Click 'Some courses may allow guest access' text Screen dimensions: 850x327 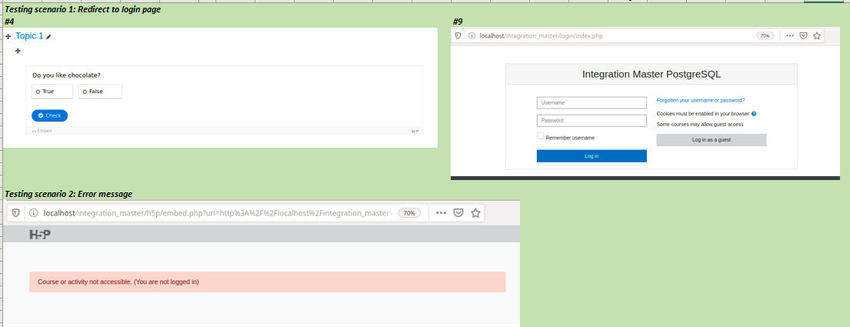click(x=700, y=124)
